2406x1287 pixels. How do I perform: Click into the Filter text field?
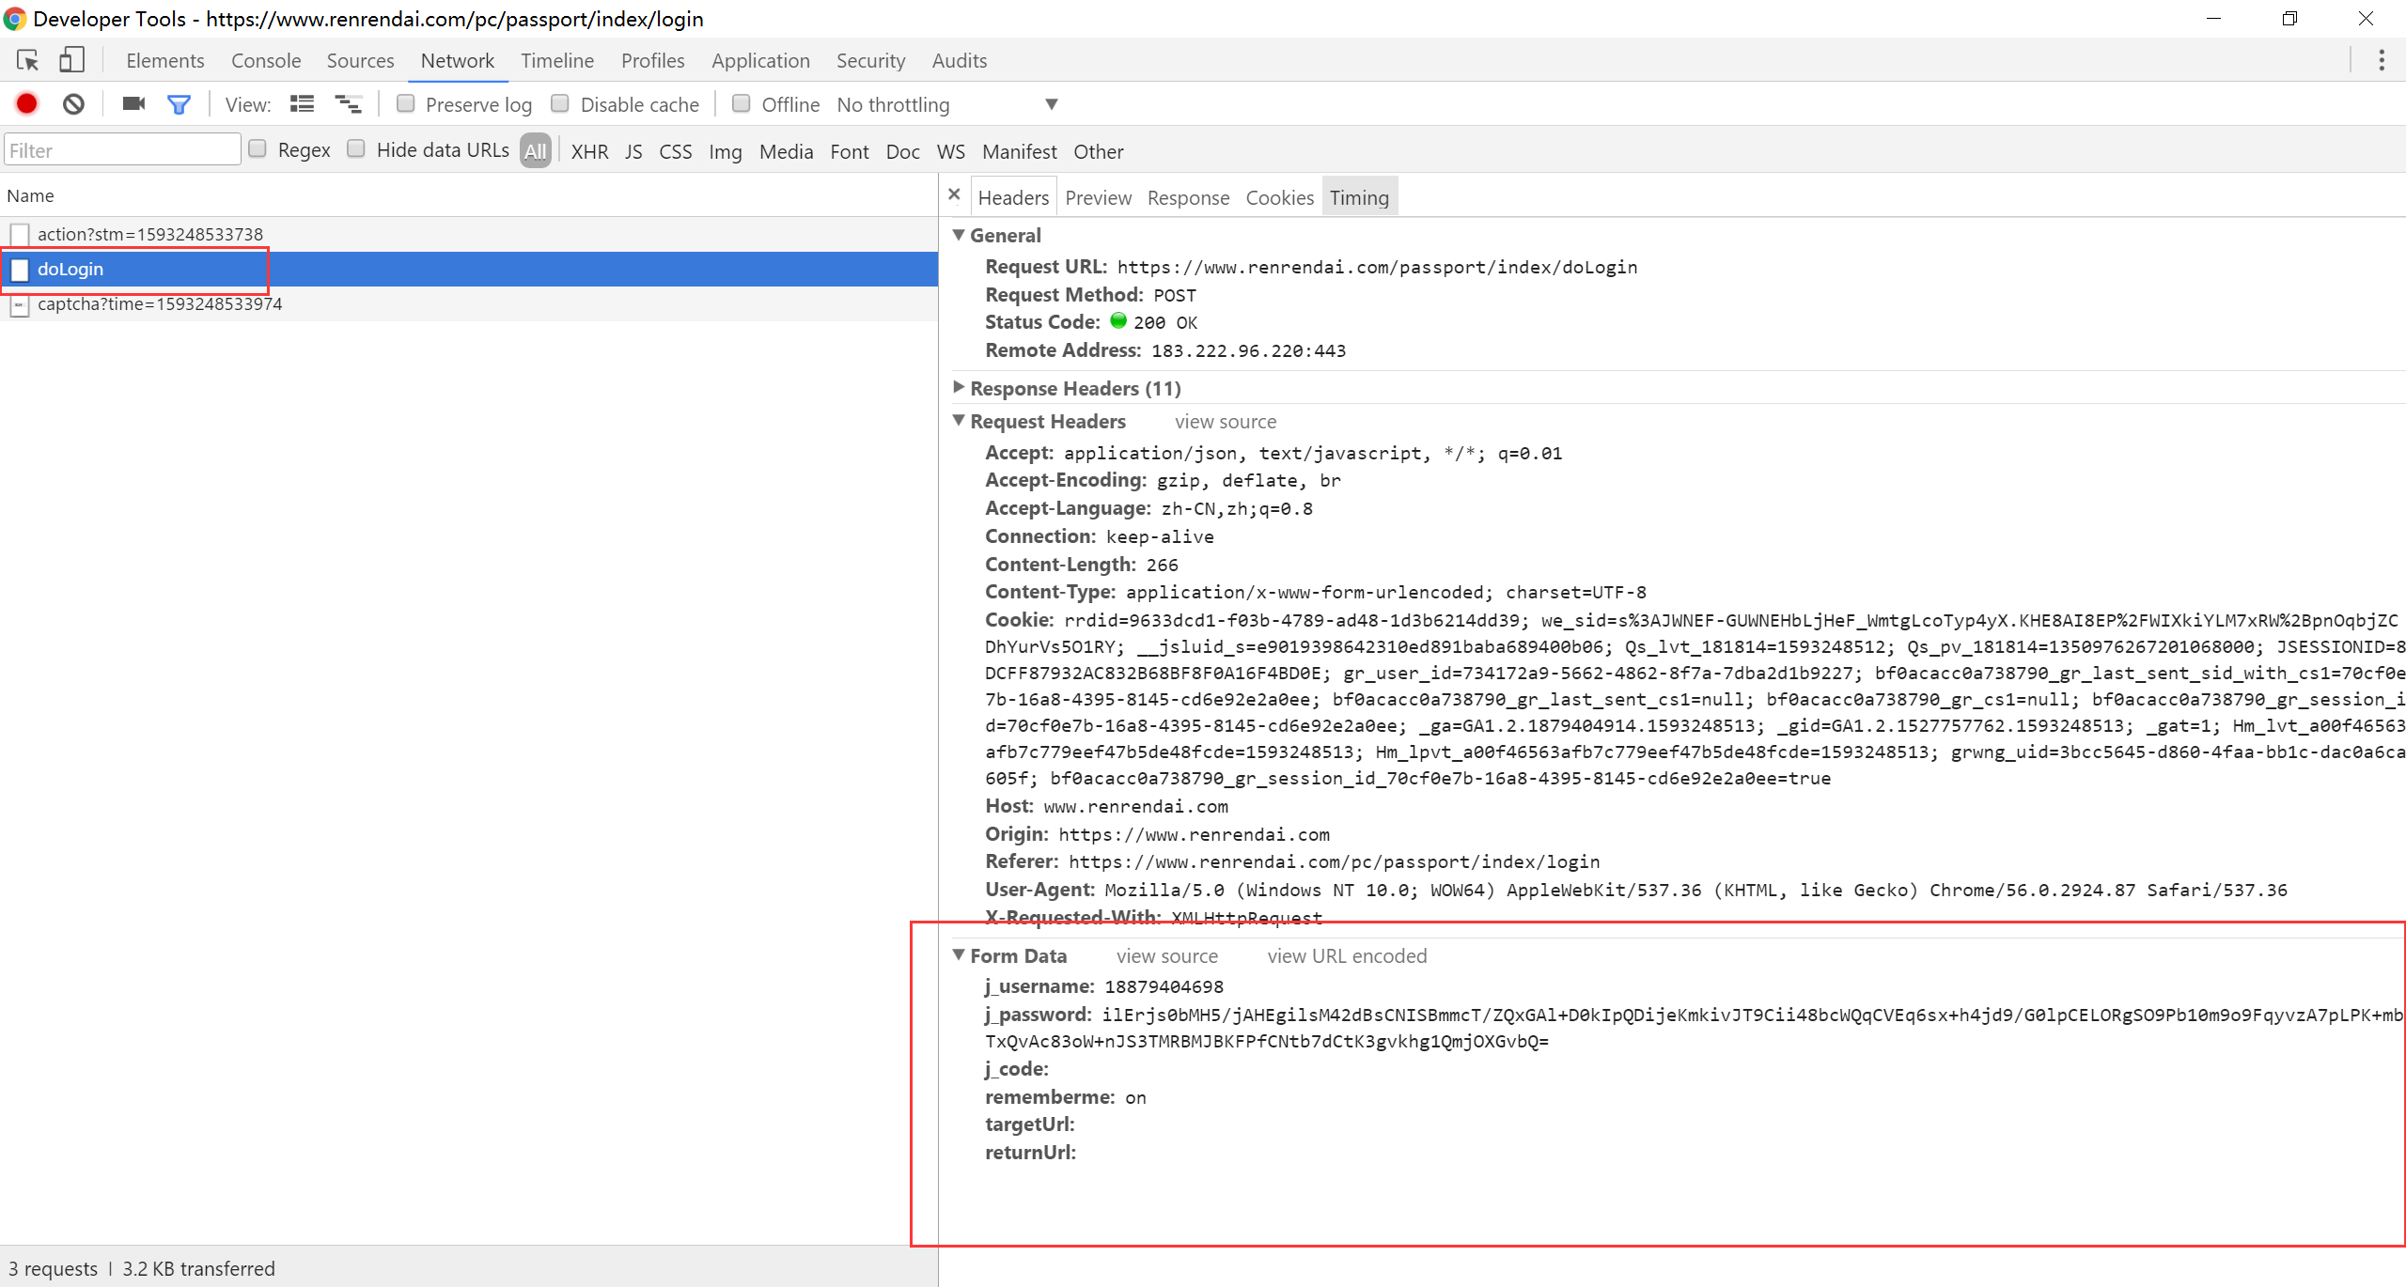pyautogui.click(x=122, y=150)
